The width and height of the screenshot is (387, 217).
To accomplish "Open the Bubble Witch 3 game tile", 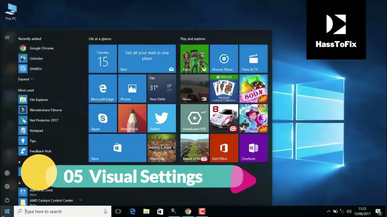I will pyautogui.click(x=253, y=118).
